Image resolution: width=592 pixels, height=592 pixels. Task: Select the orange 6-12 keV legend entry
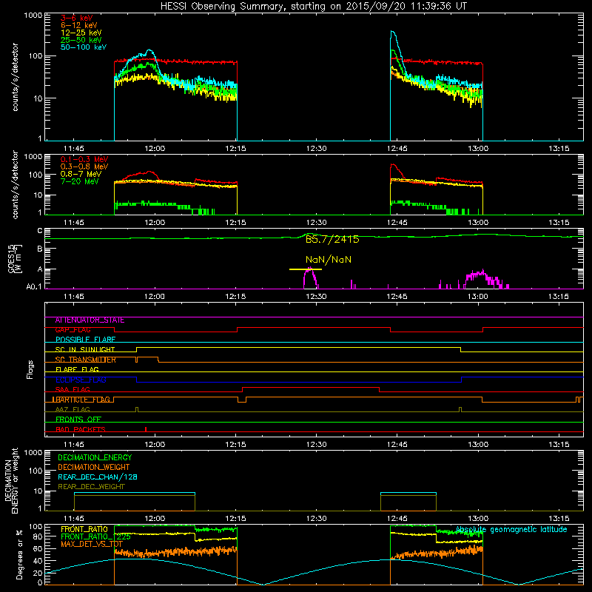tap(79, 25)
